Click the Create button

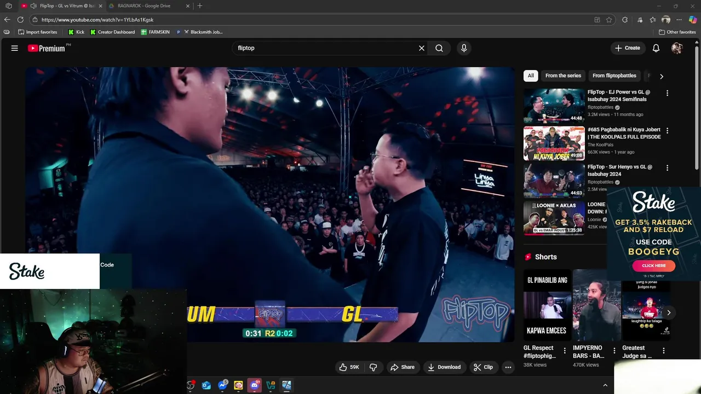[627, 48]
